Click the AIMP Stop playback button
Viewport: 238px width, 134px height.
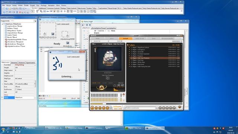[100, 108]
